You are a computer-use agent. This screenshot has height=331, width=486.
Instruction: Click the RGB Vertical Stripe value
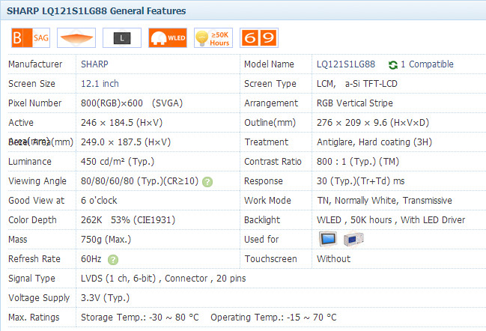(x=355, y=103)
